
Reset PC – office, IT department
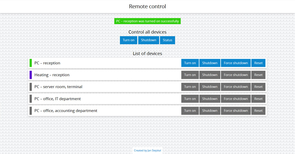click(258, 99)
